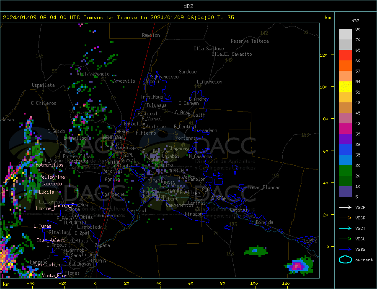Click the blue VBBB arrow legend icon
The height and width of the screenshot is (289, 377).
[345, 249]
